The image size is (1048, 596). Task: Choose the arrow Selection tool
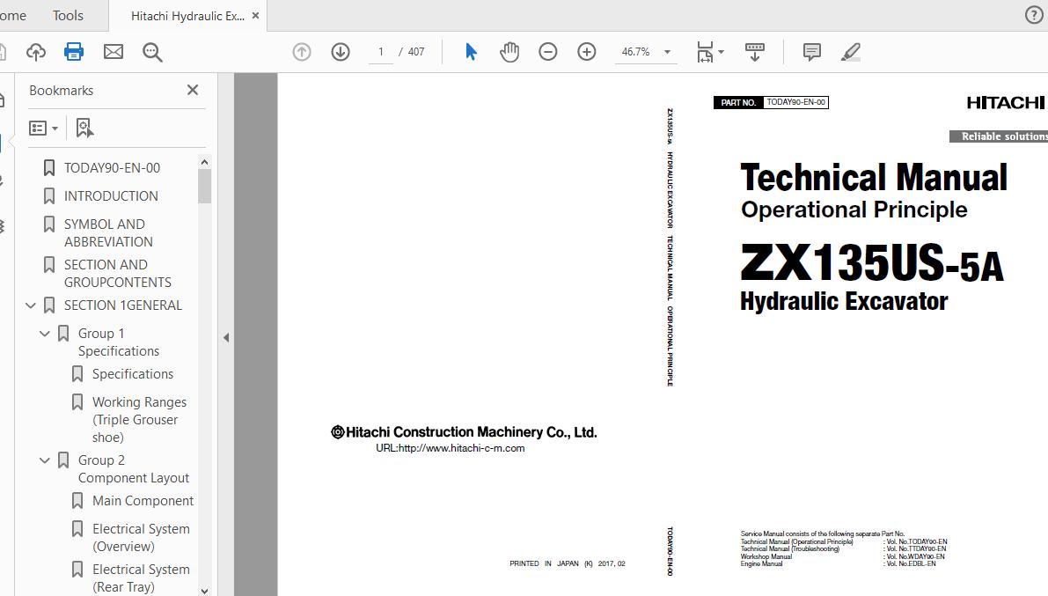pos(471,52)
